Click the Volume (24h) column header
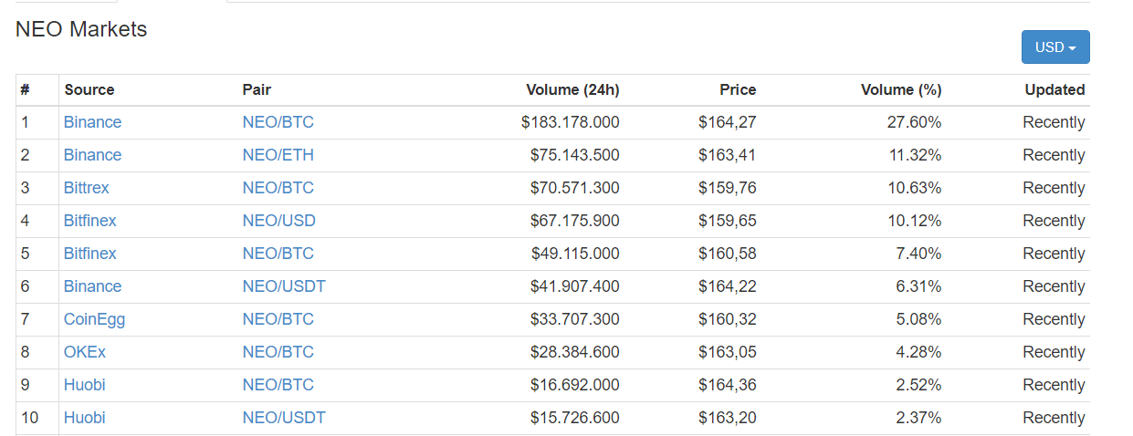Screen dimensions: 1133x436 point(572,89)
